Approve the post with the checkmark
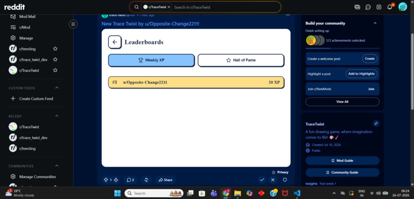This screenshot has width=414, height=199. [x=262, y=180]
